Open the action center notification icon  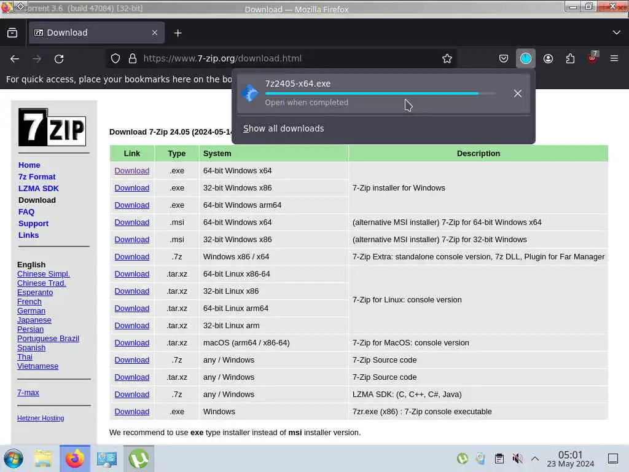point(613,458)
